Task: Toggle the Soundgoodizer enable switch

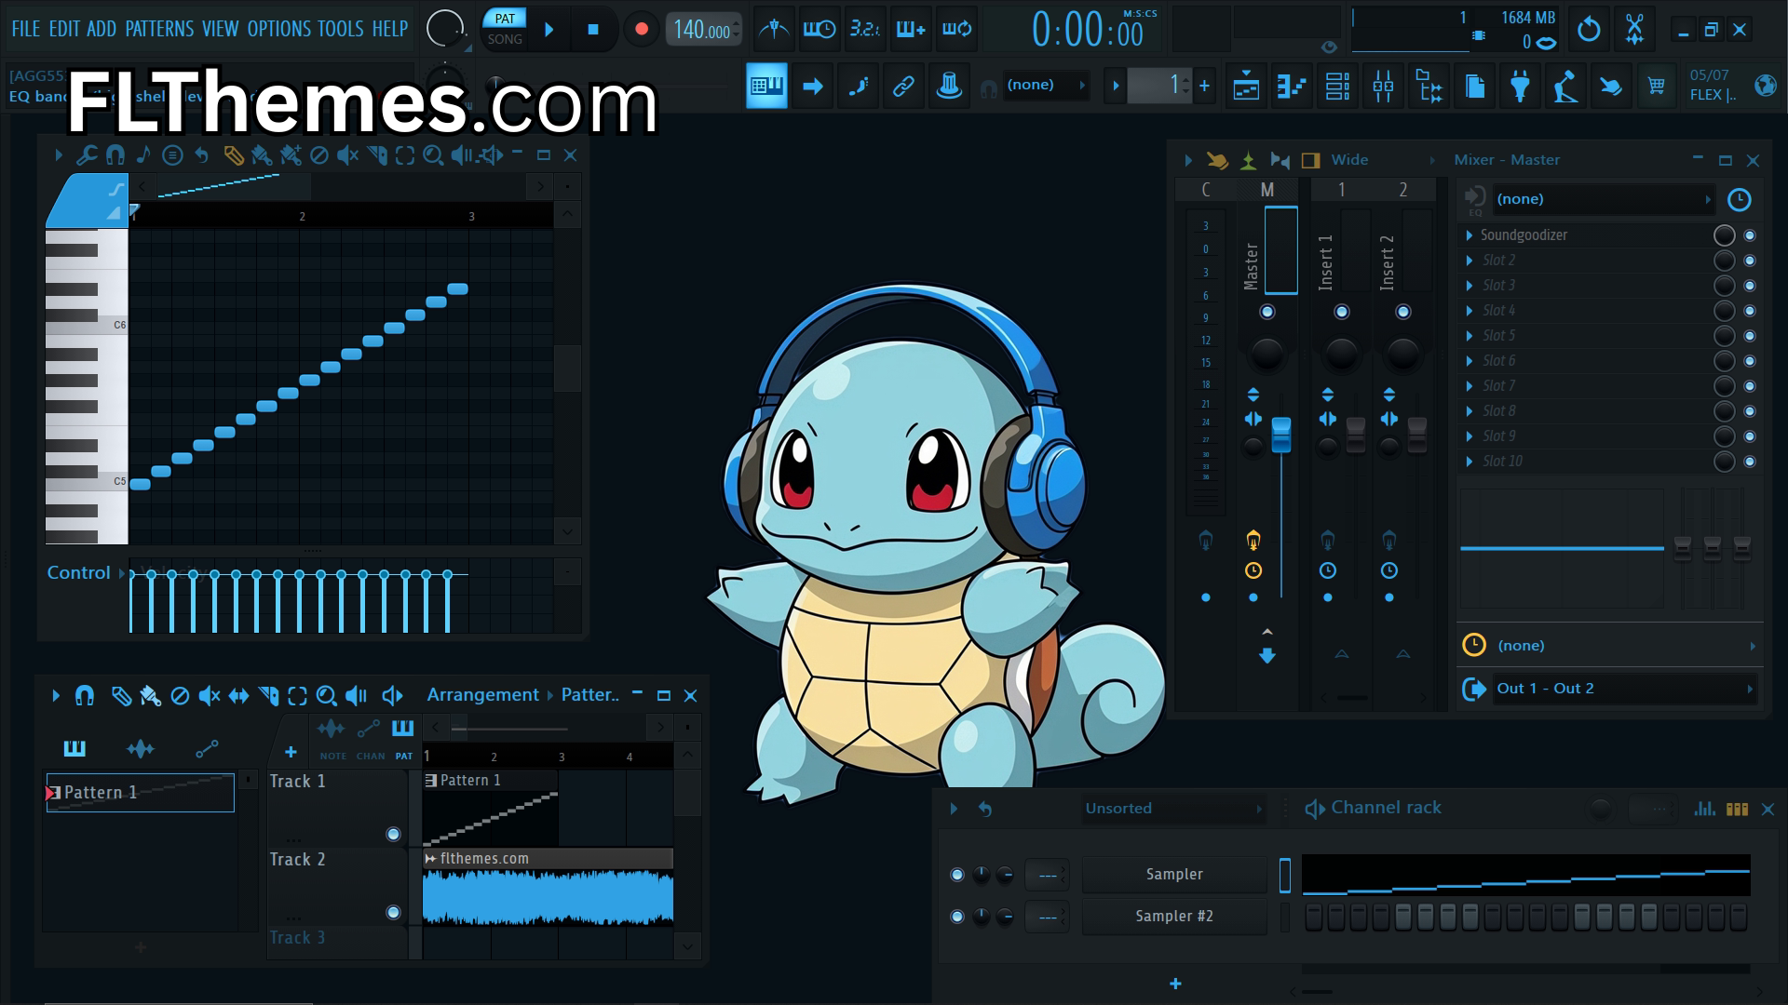Action: (x=1749, y=235)
